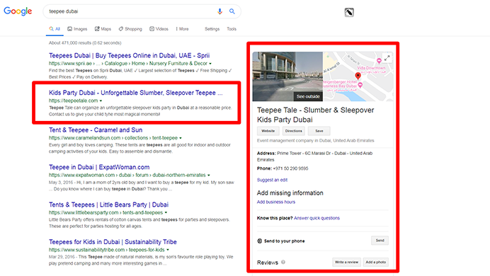Click the send to your phone icon
The width and height of the screenshot is (490, 276).
tap(259, 241)
